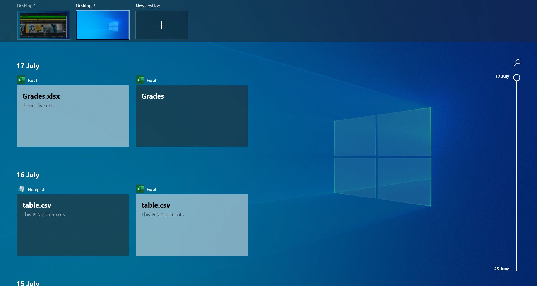Click the d.docs.live.net location link
Viewport: 537px width, 286px height.
click(38, 106)
